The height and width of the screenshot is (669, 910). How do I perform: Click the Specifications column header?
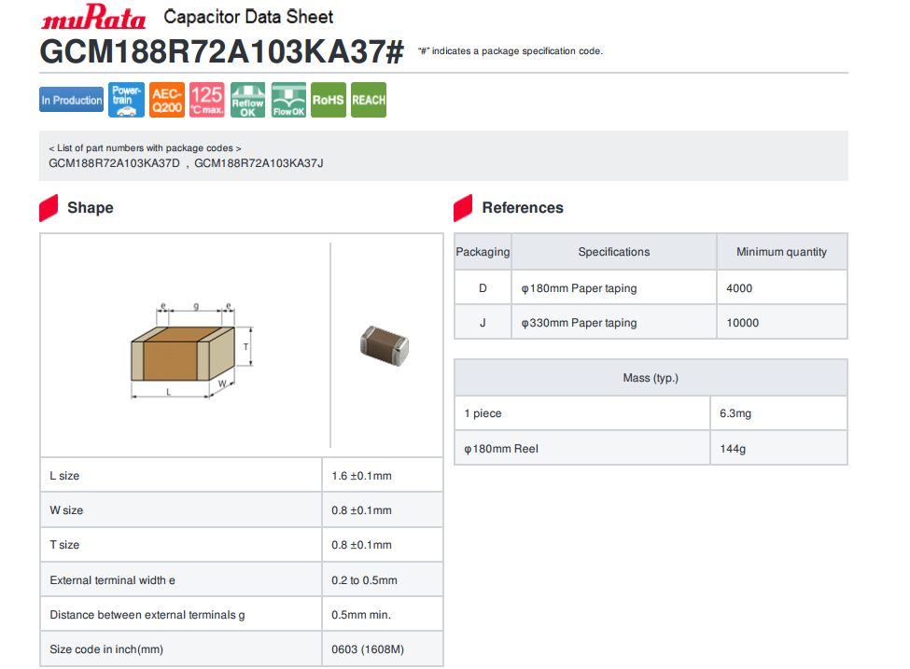(614, 252)
